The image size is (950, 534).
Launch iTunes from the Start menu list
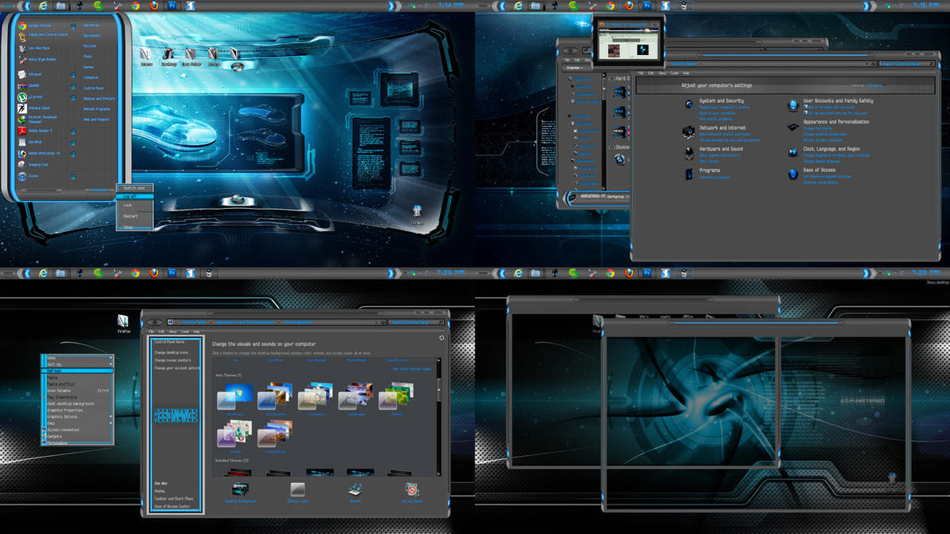point(22,176)
